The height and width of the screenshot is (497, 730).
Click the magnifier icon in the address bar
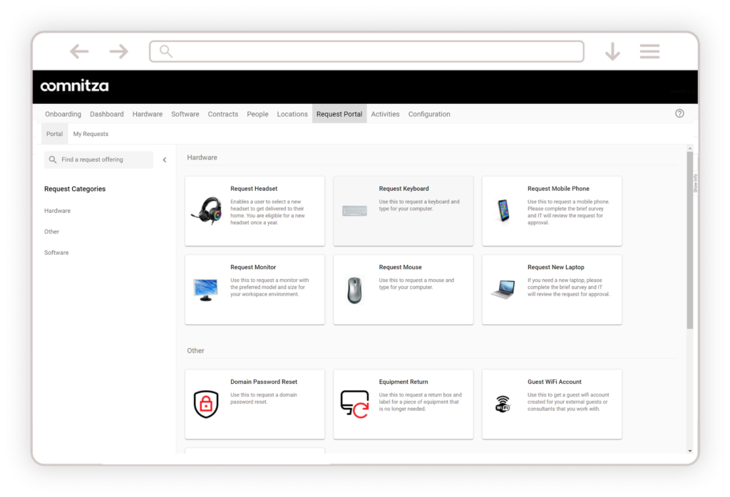pos(165,51)
